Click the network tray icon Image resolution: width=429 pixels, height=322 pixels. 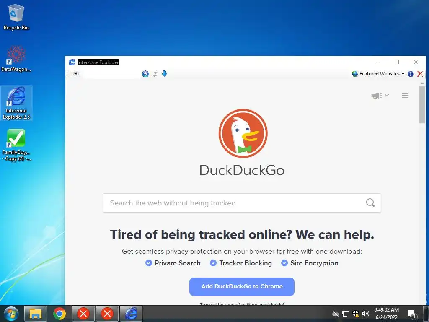point(346,314)
